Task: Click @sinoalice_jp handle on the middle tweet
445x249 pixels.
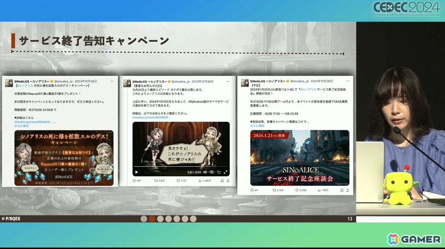Action: (x=181, y=81)
